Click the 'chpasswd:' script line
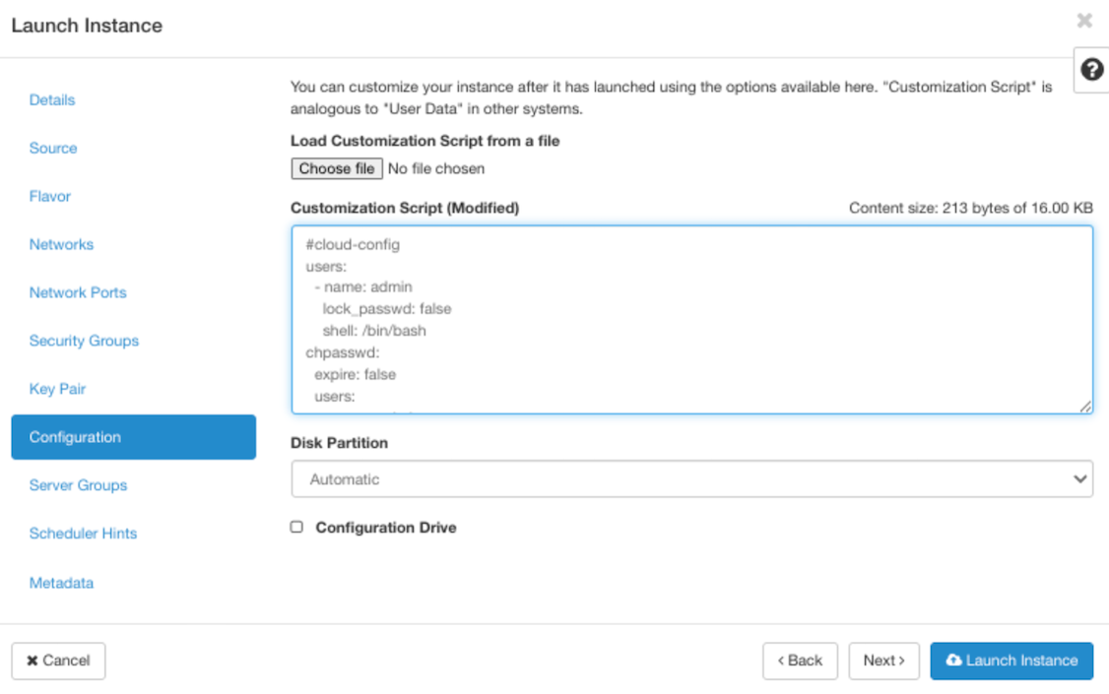This screenshot has height=694, width=1109. (343, 352)
